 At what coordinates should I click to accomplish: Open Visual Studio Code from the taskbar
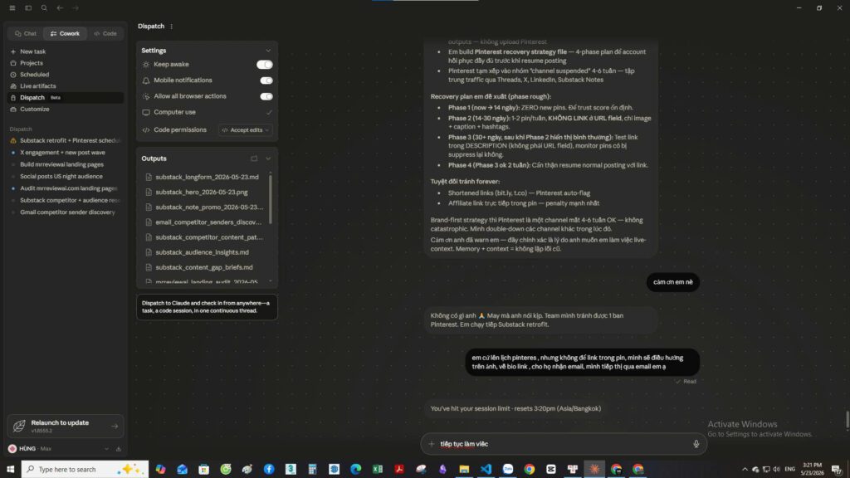pos(486,469)
